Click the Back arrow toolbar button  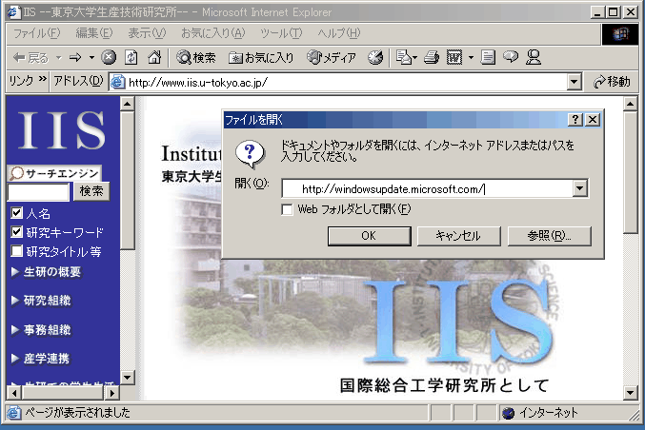[x=30, y=57]
